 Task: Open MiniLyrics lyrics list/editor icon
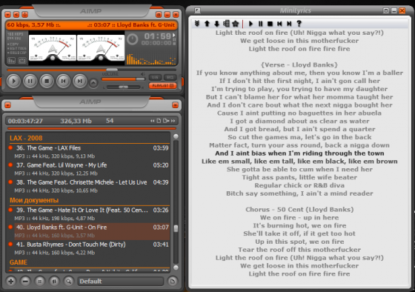tap(226, 24)
